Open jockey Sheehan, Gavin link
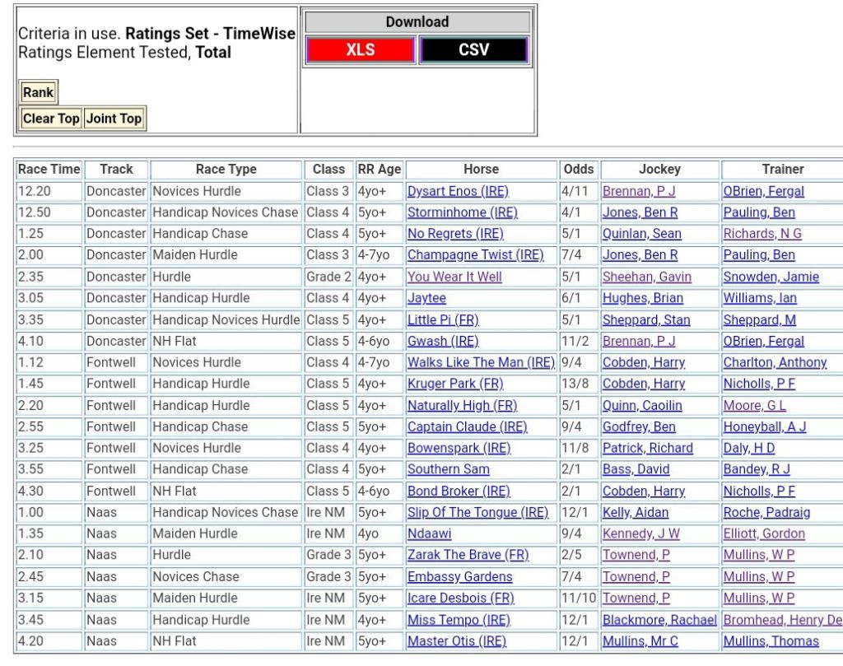The height and width of the screenshot is (666, 843). click(646, 277)
